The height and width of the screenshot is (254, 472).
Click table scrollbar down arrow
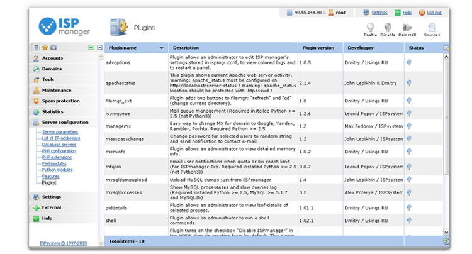pos(446,232)
